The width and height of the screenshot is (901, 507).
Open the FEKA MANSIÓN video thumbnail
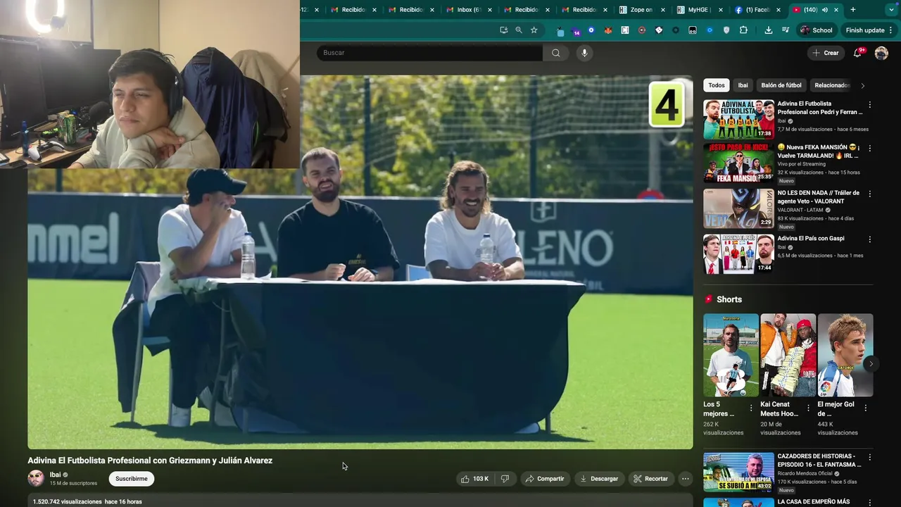738,163
